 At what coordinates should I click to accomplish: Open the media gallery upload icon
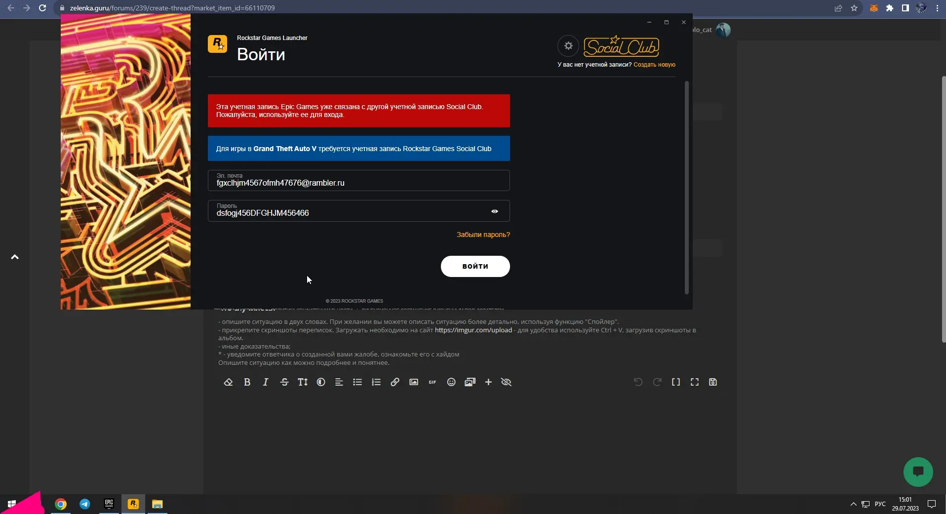pos(470,382)
